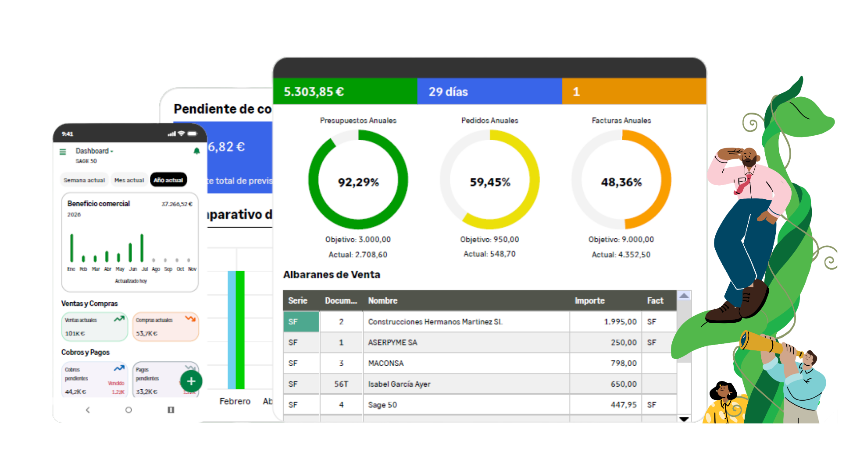
Task: Tap the green plus floating button
Action: [x=191, y=381]
